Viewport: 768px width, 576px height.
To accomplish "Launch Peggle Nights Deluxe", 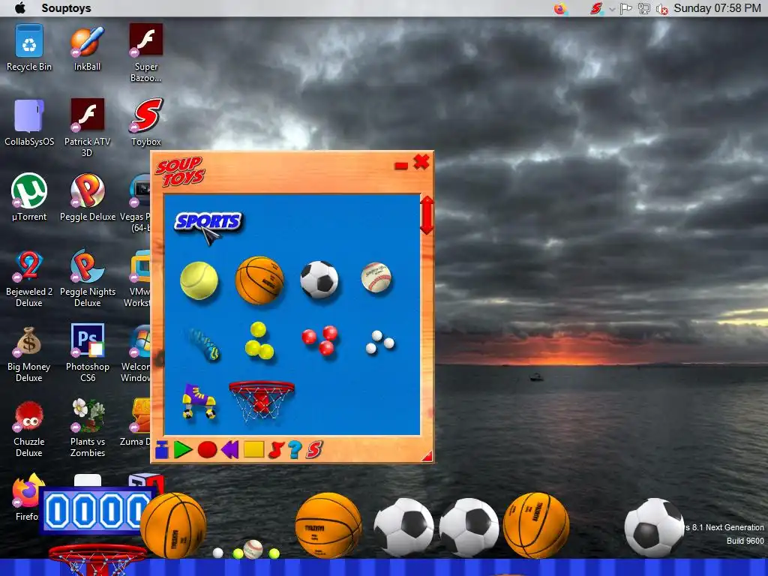I will [87, 278].
